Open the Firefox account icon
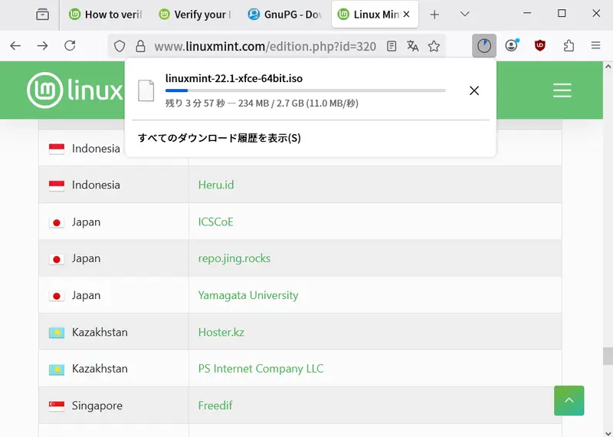The width and height of the screenshot is (613, 437). 511,45
